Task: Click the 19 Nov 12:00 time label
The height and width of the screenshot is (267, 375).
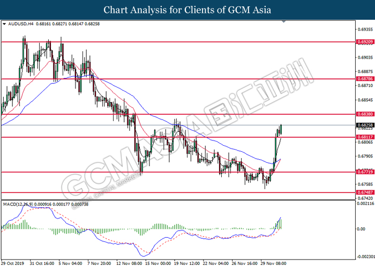Action: (x=187, y=263)
